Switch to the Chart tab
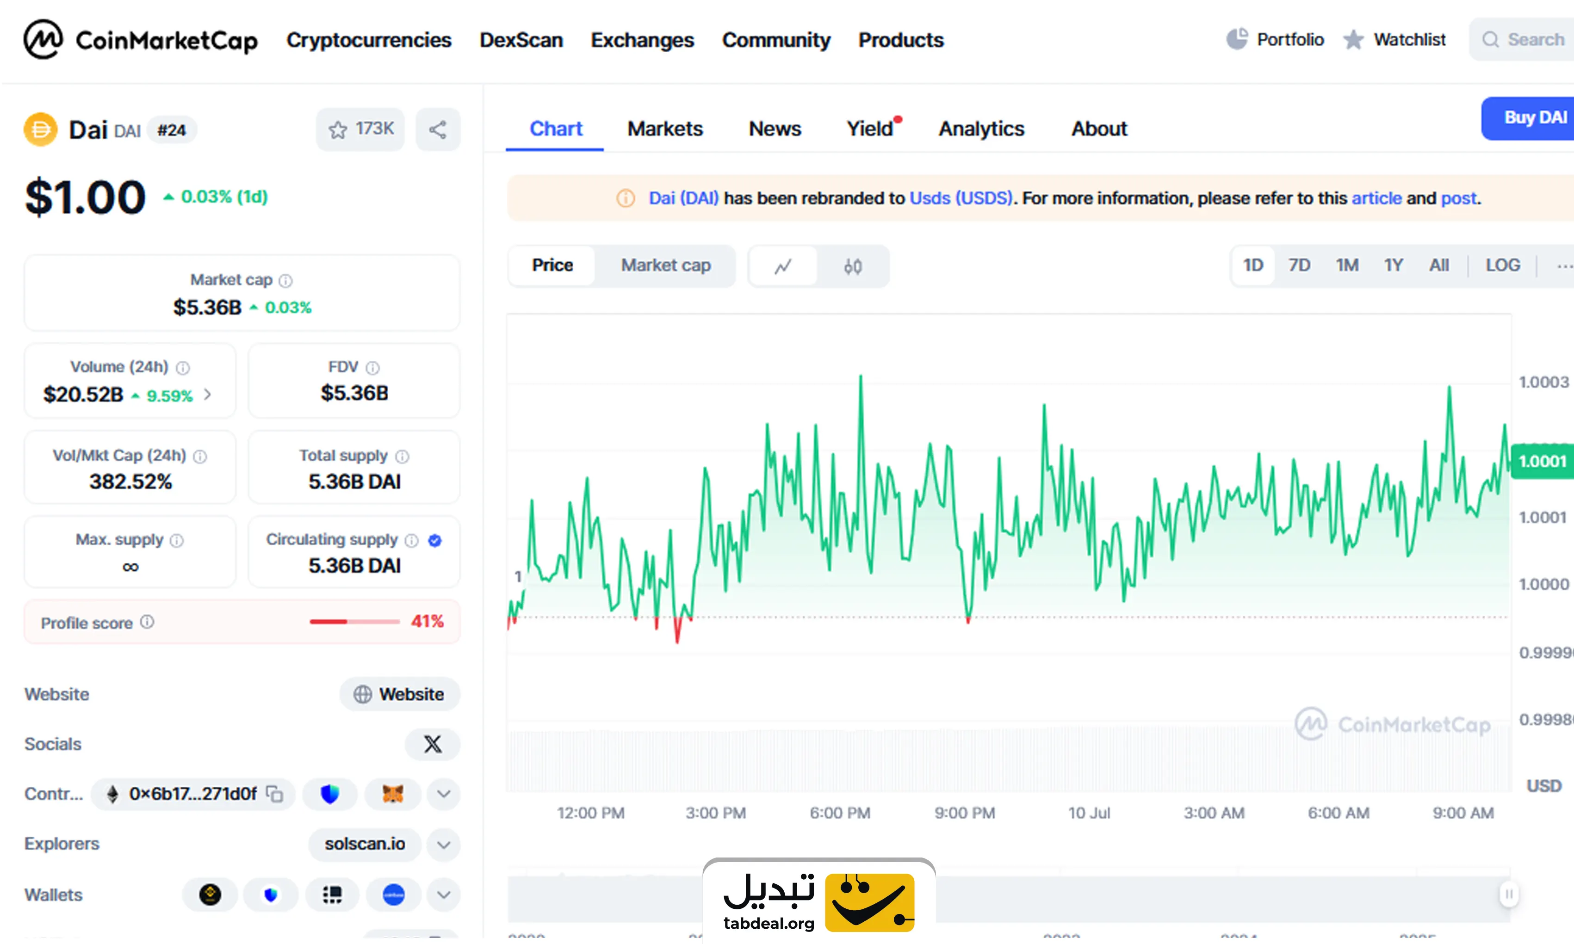 (x=555, y=129)
